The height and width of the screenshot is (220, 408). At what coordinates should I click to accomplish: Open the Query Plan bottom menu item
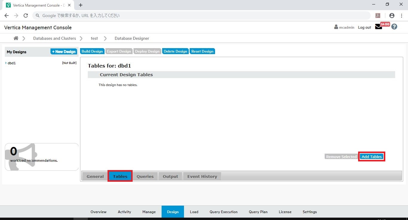coord(258,212)
